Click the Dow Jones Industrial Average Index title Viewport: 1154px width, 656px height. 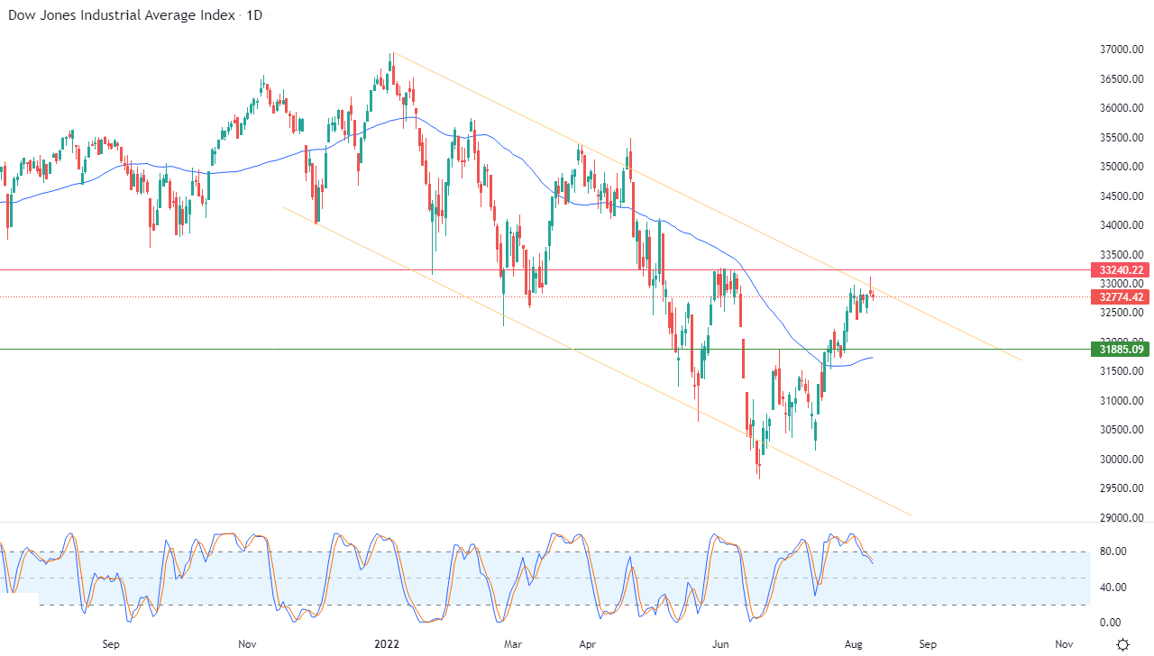123,15
